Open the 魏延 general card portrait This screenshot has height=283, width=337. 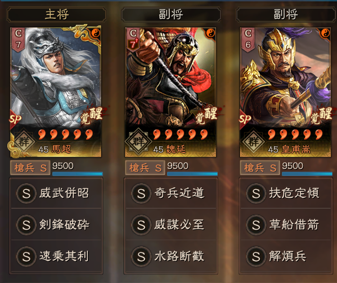[170, 92]
